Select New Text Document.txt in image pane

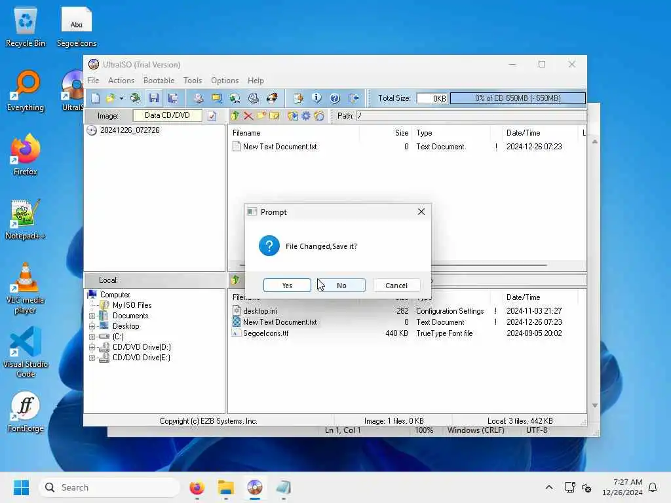(x=280, y=147)
